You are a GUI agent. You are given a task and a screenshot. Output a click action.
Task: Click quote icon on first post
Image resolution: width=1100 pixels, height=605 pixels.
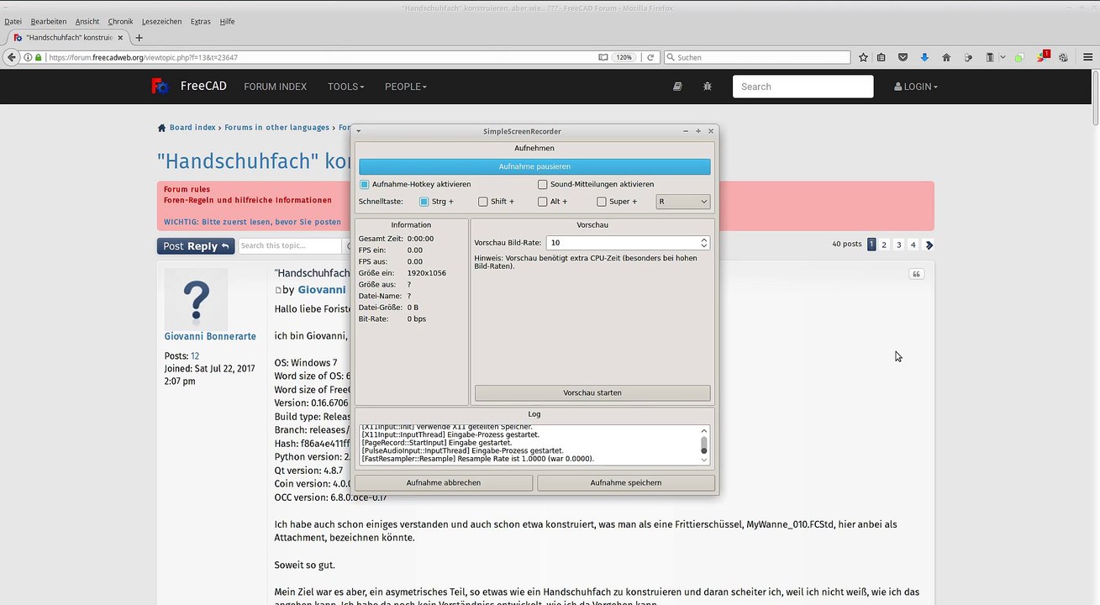click(x=916, y=274)
